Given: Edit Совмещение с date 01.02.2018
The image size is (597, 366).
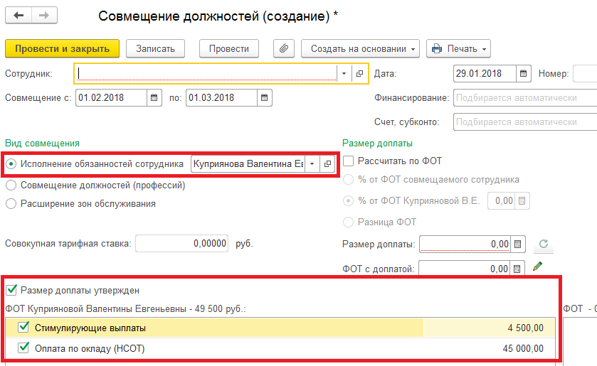Looking at the screenshot, I should (111, 98).
